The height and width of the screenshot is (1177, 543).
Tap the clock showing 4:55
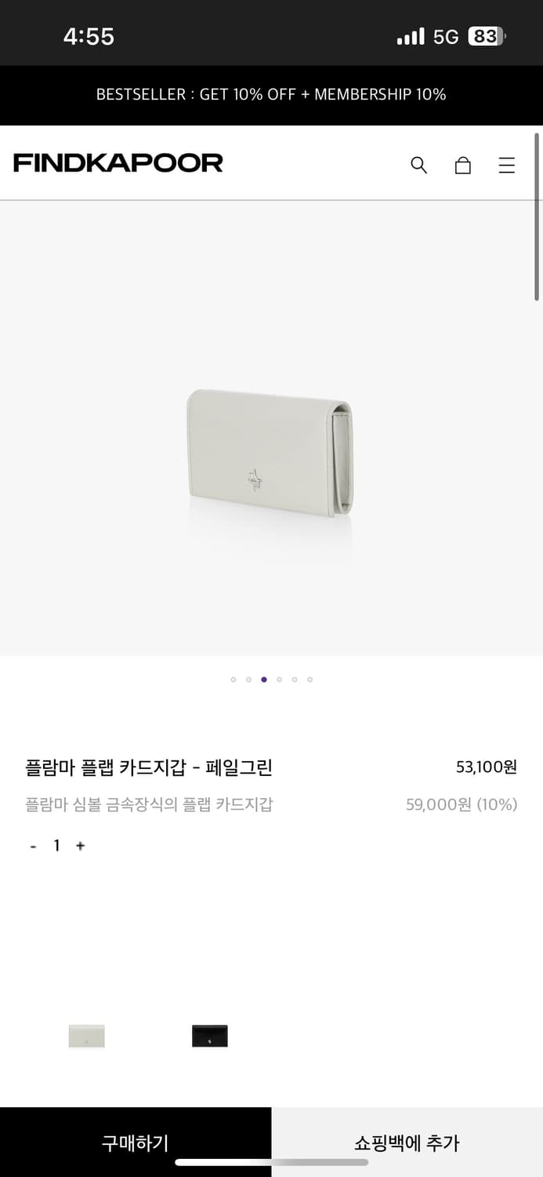(x=89, y=35)
